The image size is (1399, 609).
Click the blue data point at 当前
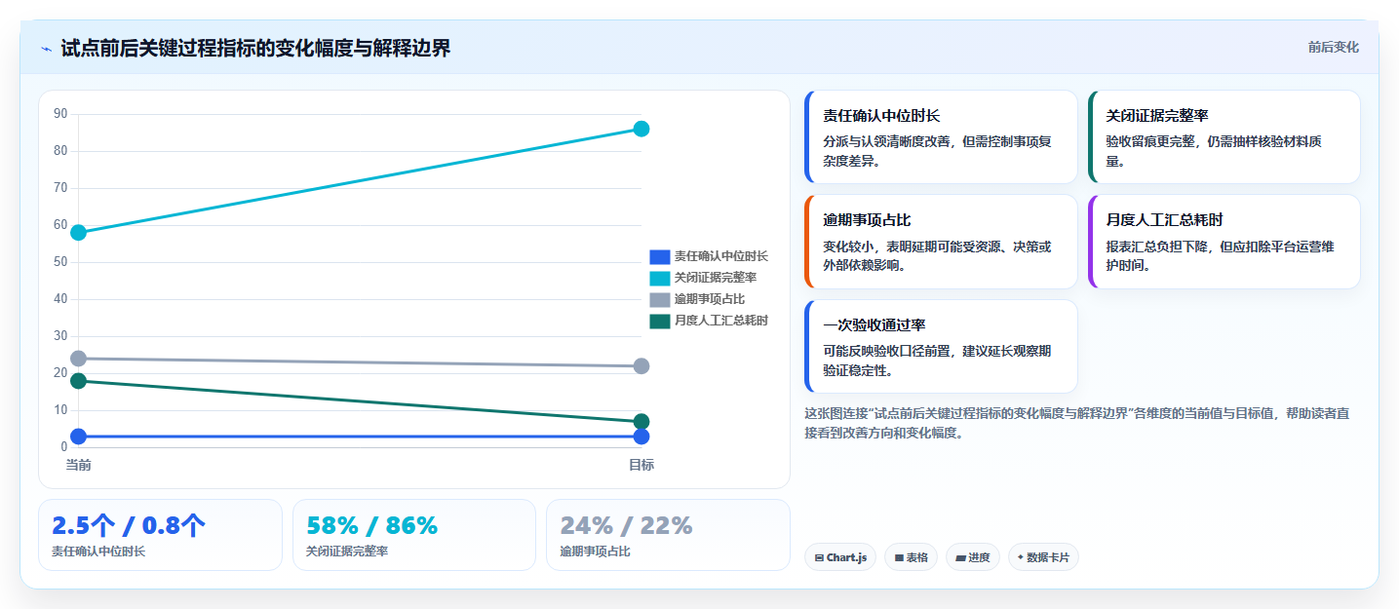(x=79, y=437)
